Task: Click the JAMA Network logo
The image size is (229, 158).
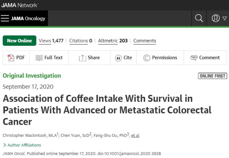Action: (x=20, y=5)
